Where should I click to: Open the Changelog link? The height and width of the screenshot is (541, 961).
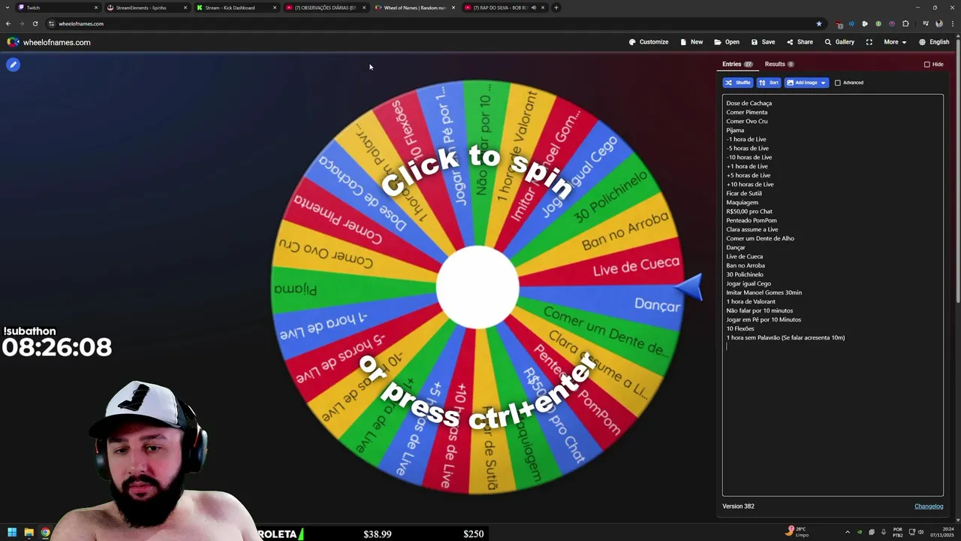pyautogui.click(x=929, y=506)
